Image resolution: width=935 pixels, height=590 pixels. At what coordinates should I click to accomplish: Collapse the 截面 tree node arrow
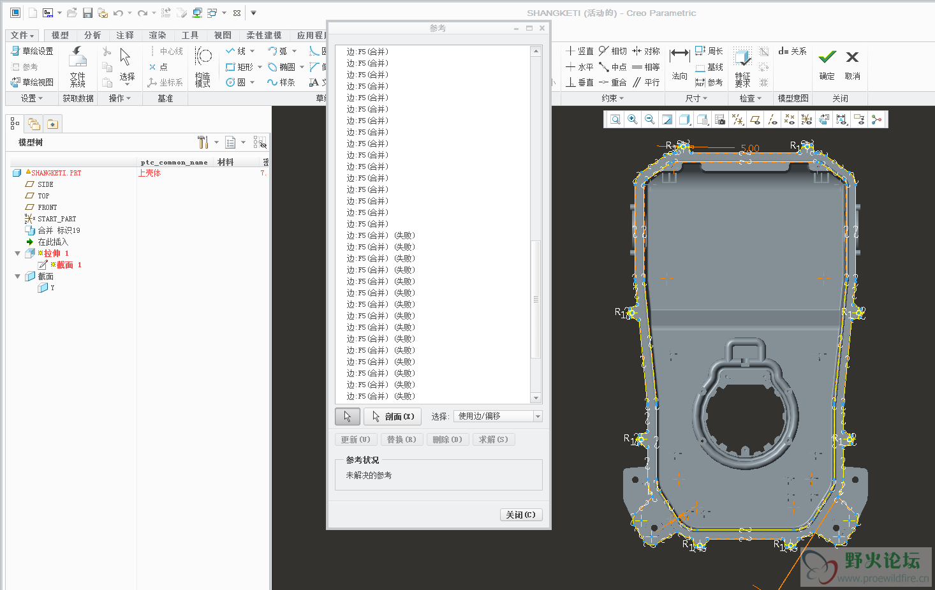pyautogui.click(x=17, y=276)
